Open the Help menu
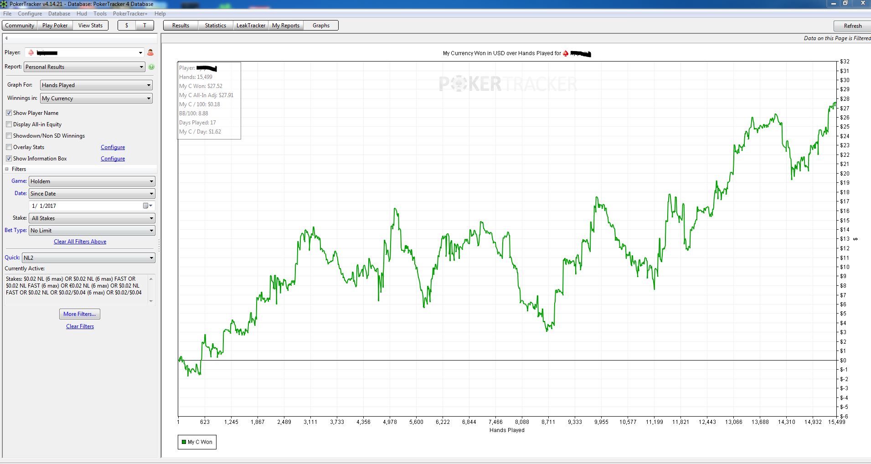Viewport: 871px width, 464px height. (x=160, y=14)
